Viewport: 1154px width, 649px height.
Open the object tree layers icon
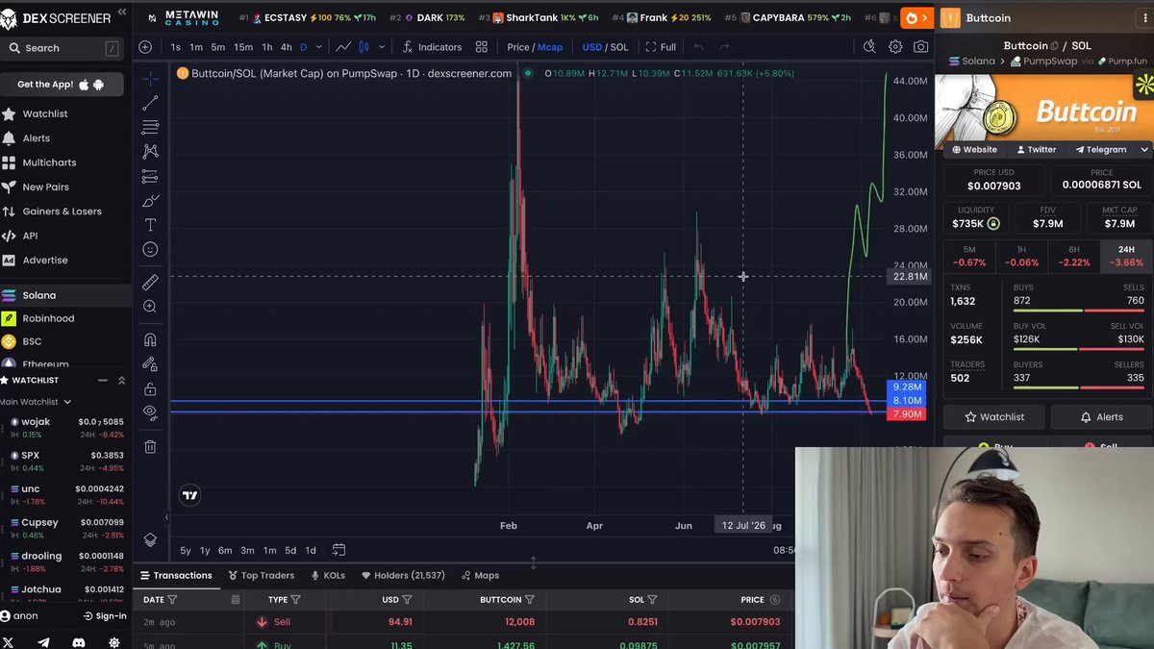coord(150,540)
